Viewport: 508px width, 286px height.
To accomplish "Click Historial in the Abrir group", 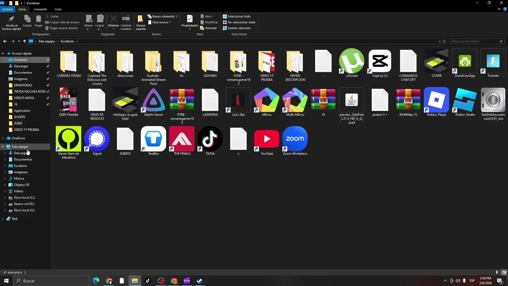I will coord(208,28).
